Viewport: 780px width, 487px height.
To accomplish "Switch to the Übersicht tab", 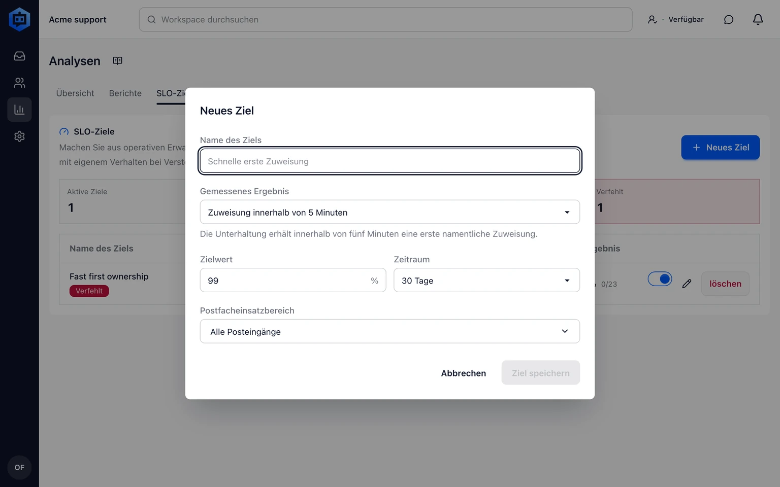I will (75, 93).
